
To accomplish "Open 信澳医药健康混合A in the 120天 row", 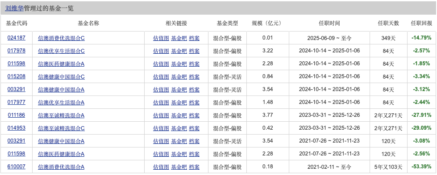I will (61, 154).
